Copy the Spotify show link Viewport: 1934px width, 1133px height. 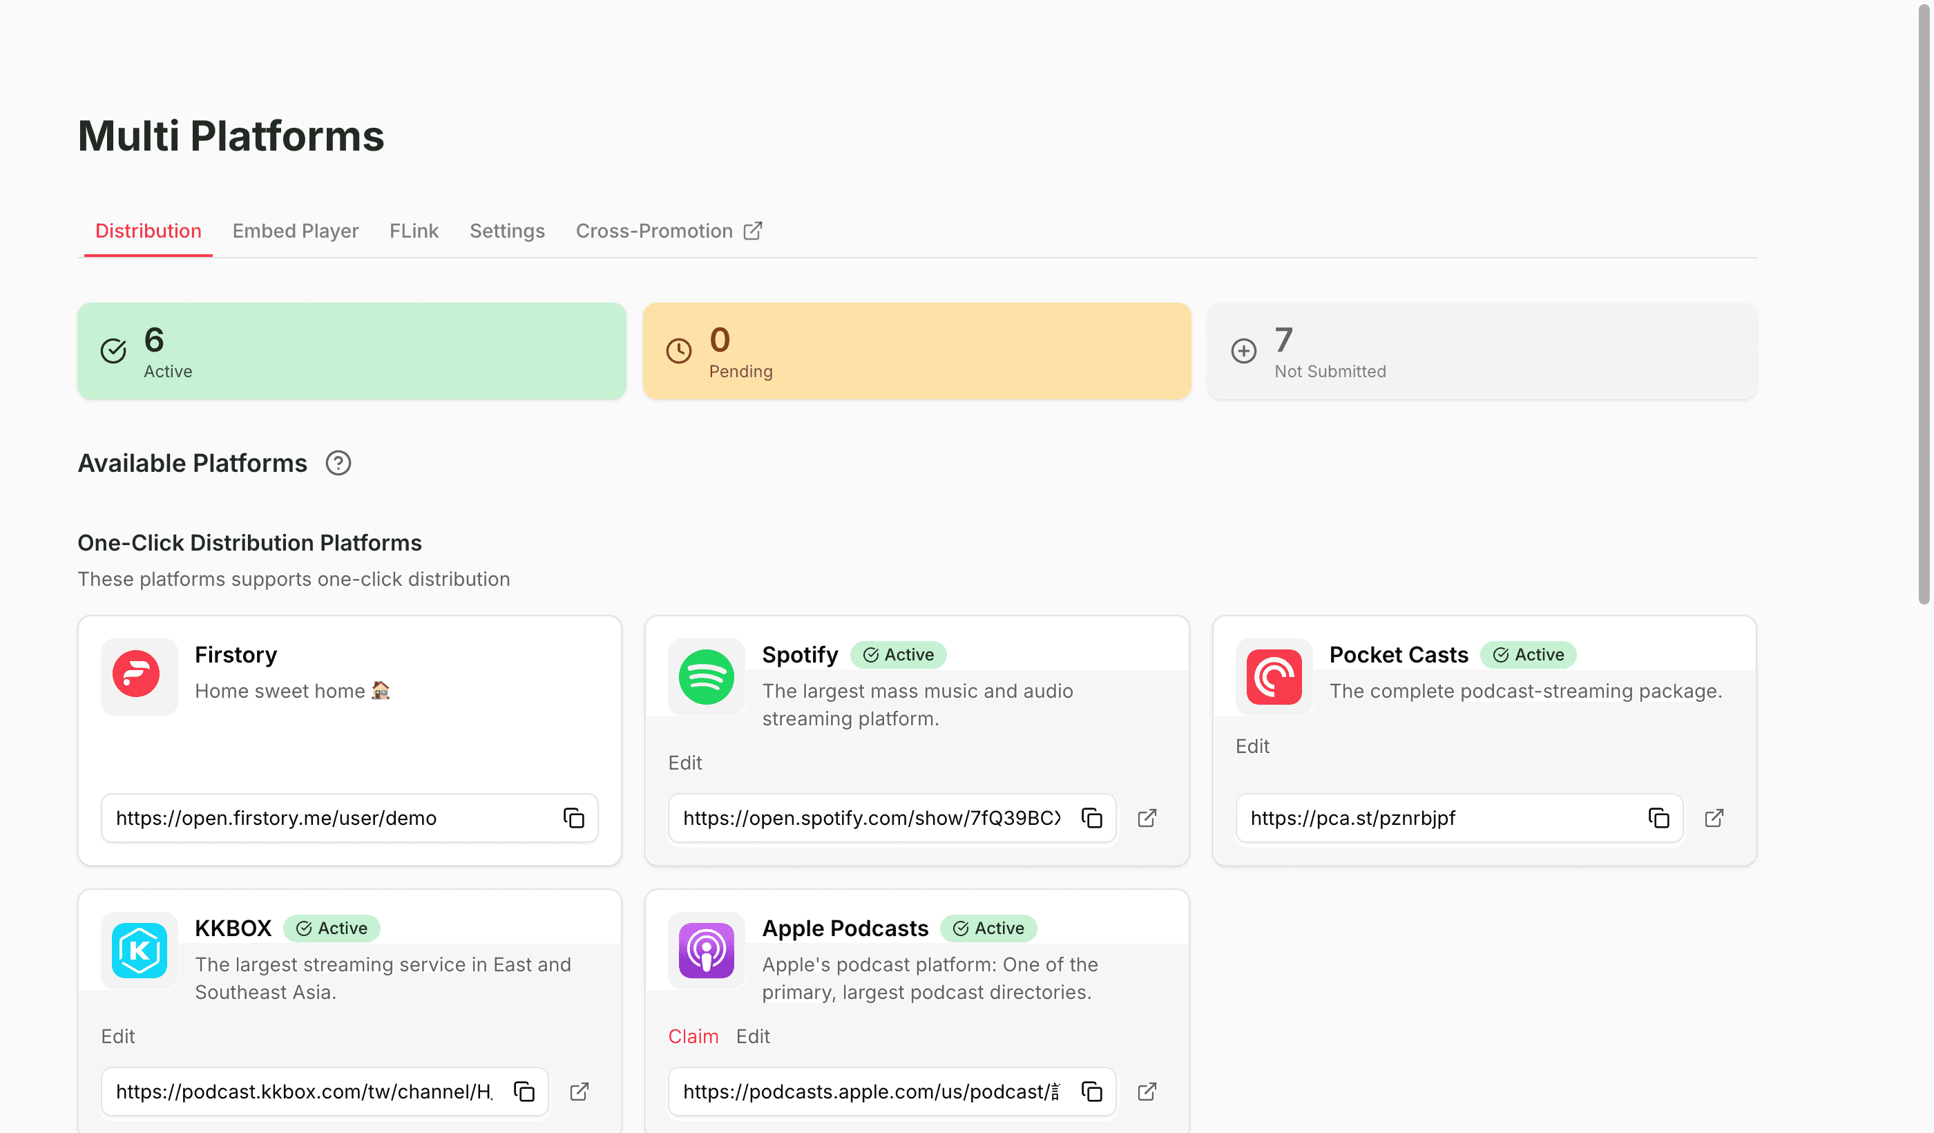[1091, 817]
